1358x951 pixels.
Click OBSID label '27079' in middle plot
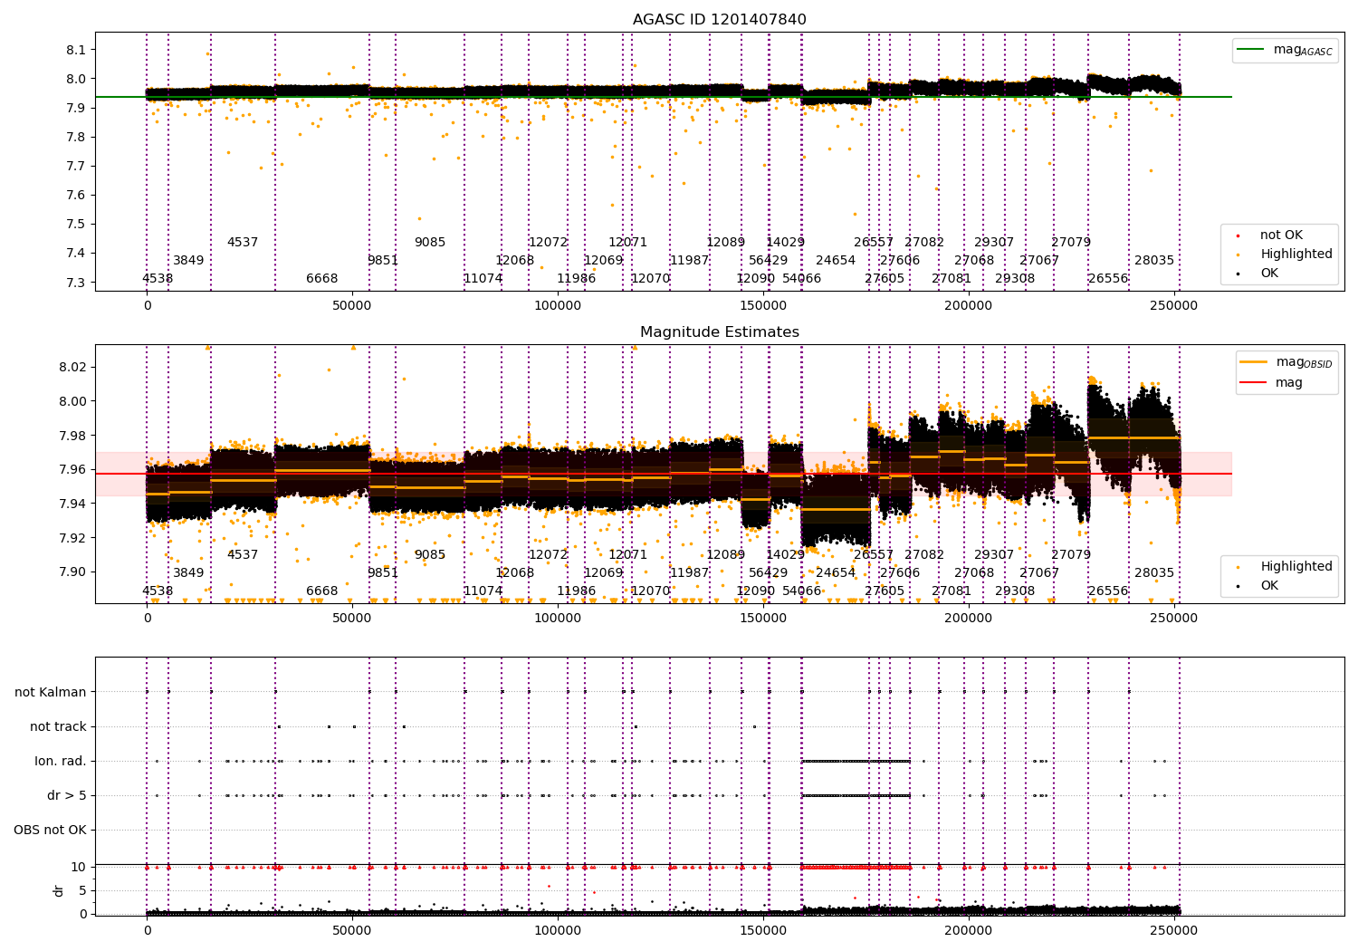(1071, 555)
